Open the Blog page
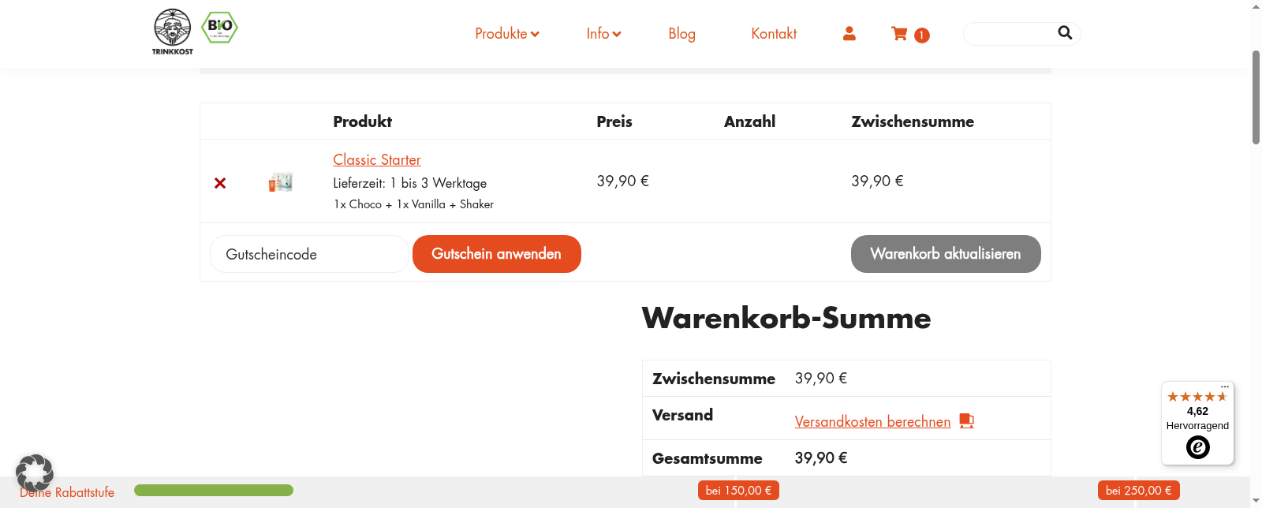The width and height of the screenshot is (1262, 508). coord(681,33)
